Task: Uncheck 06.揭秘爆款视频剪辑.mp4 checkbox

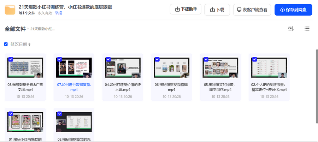Action: click(x=157, y=59)
